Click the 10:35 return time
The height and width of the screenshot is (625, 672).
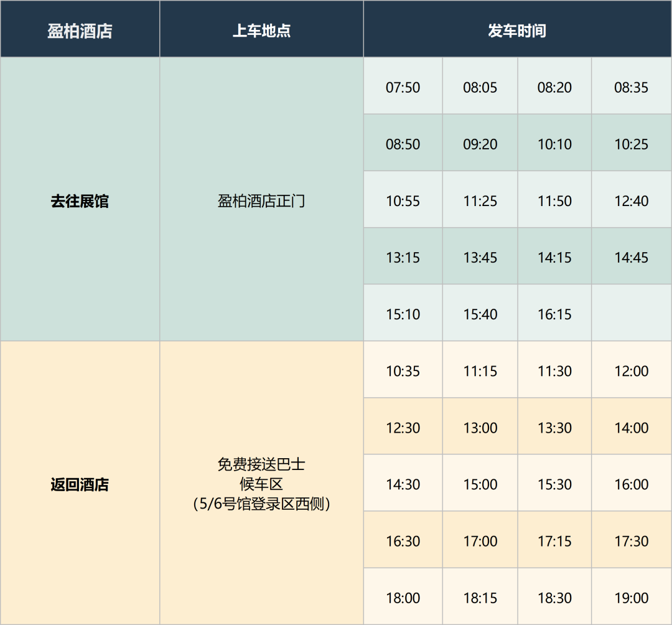pos(403,370)
